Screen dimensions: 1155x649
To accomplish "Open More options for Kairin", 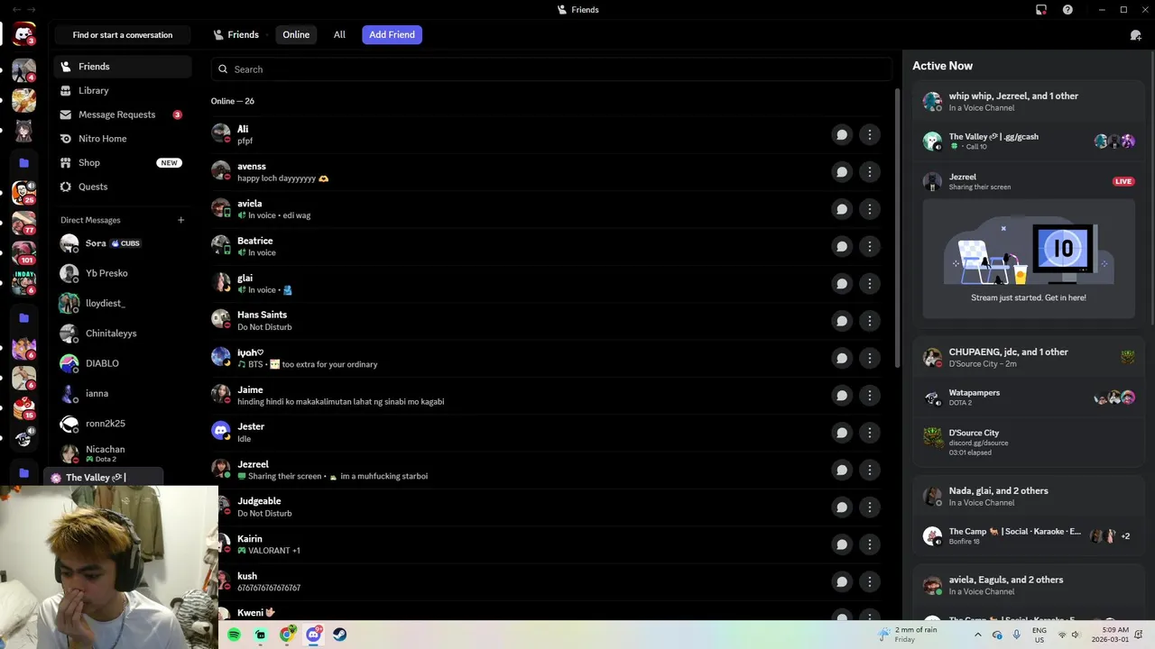I will coord(869,544).
